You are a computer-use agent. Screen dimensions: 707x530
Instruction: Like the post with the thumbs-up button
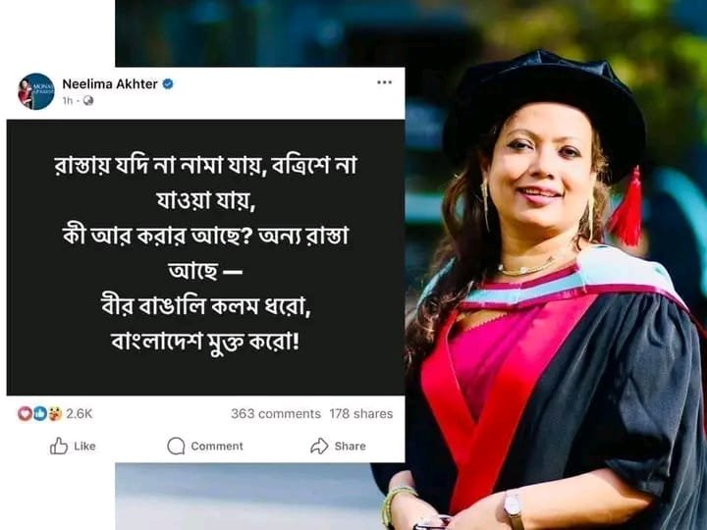point(73,447)
